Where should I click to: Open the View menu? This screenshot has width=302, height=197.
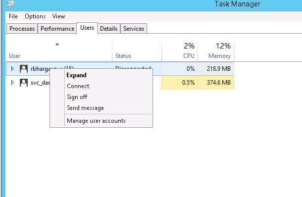click(x=58, y=16)
